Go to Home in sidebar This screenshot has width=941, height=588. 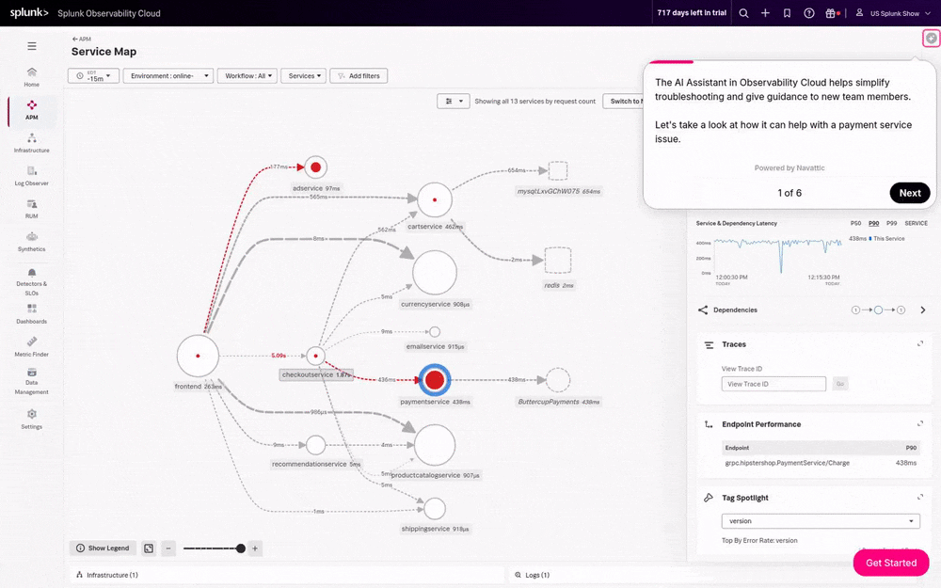[32, 77]
